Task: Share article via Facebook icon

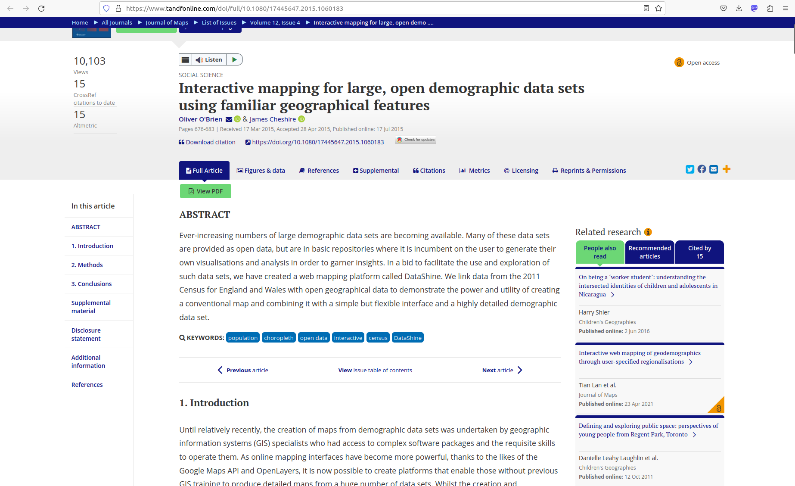Action: (x=702, y=169)
